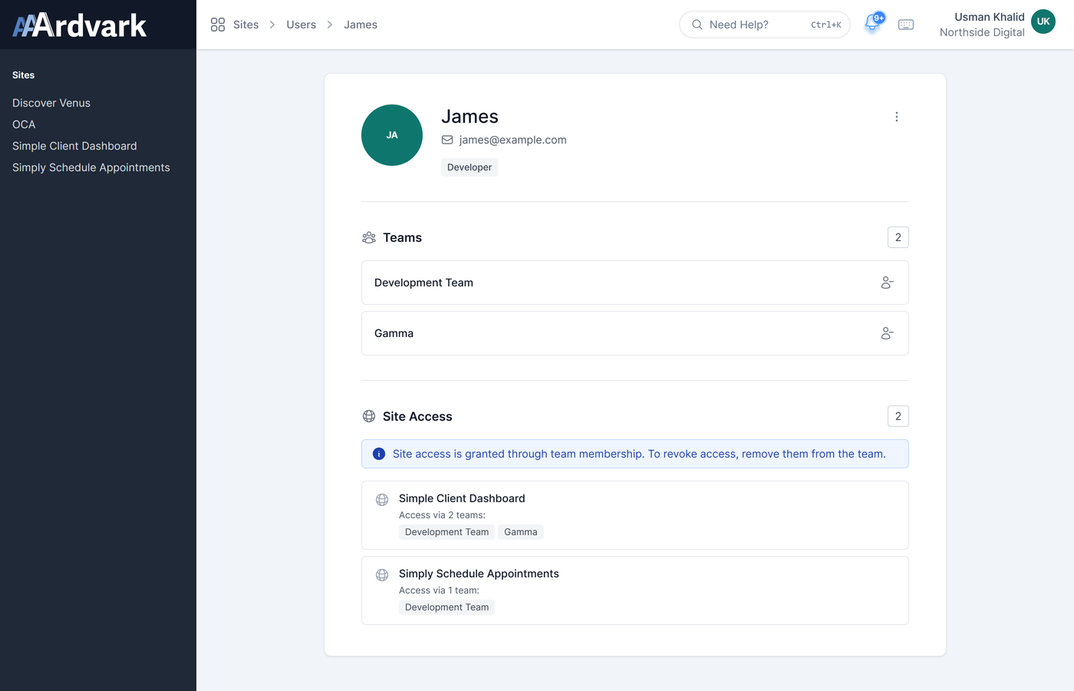Click the james@example.com email address
The width and height of the screenshot is (1074, 691).
point(513,140)
